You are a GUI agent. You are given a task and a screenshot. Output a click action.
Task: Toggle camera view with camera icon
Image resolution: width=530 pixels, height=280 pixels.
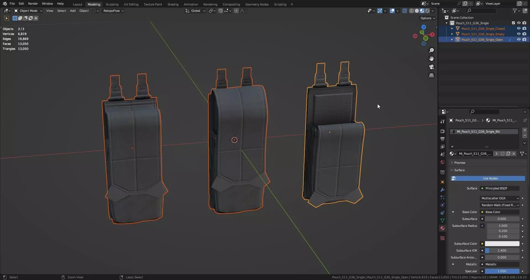point(431,67)
